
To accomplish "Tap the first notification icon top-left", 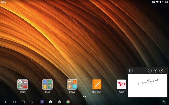I will point(2,2).
